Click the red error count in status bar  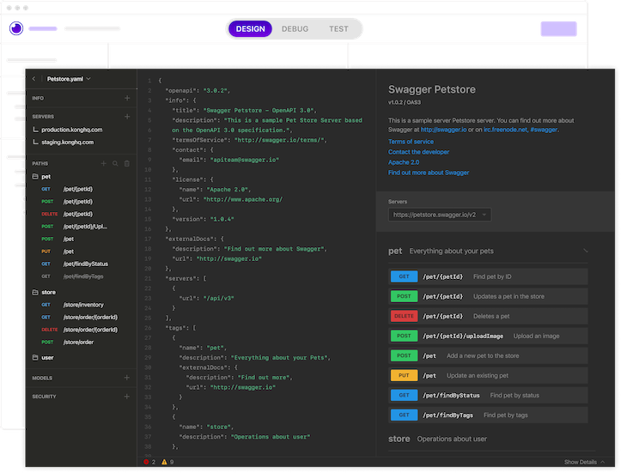(149, 462)
